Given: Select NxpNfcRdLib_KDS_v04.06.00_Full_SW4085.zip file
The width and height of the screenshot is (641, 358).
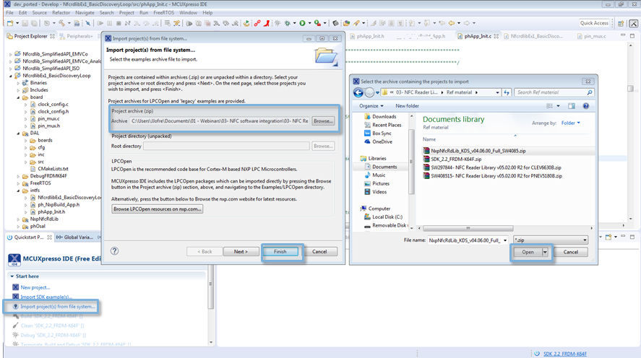Looking at the screenshot, I should pos(478,151).
